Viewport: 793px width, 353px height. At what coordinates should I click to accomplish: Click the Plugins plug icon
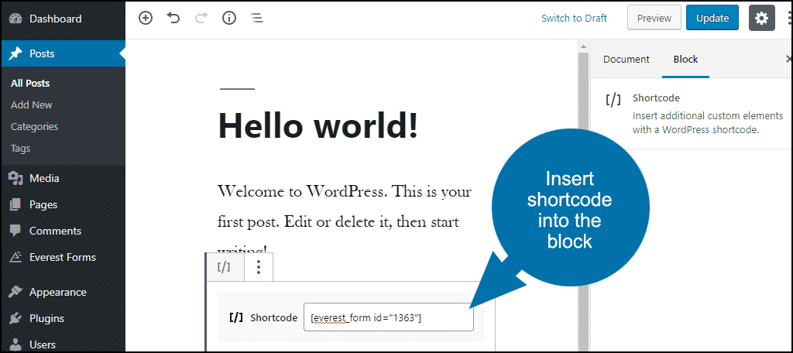click(15, 319)
